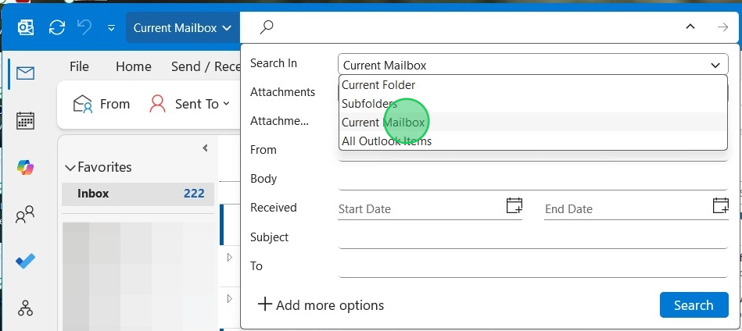
Task: Click the right arrow in search box
Action: 722,27
